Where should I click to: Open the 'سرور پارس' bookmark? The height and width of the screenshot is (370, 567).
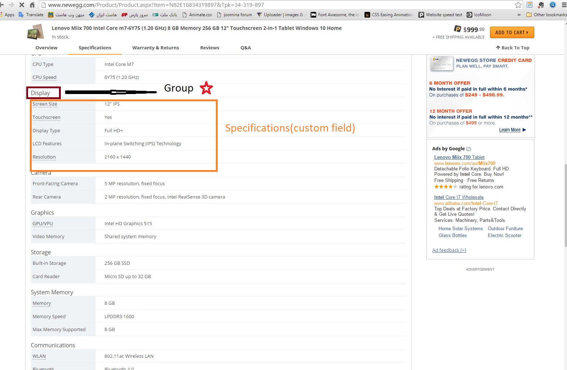(135, 15)
